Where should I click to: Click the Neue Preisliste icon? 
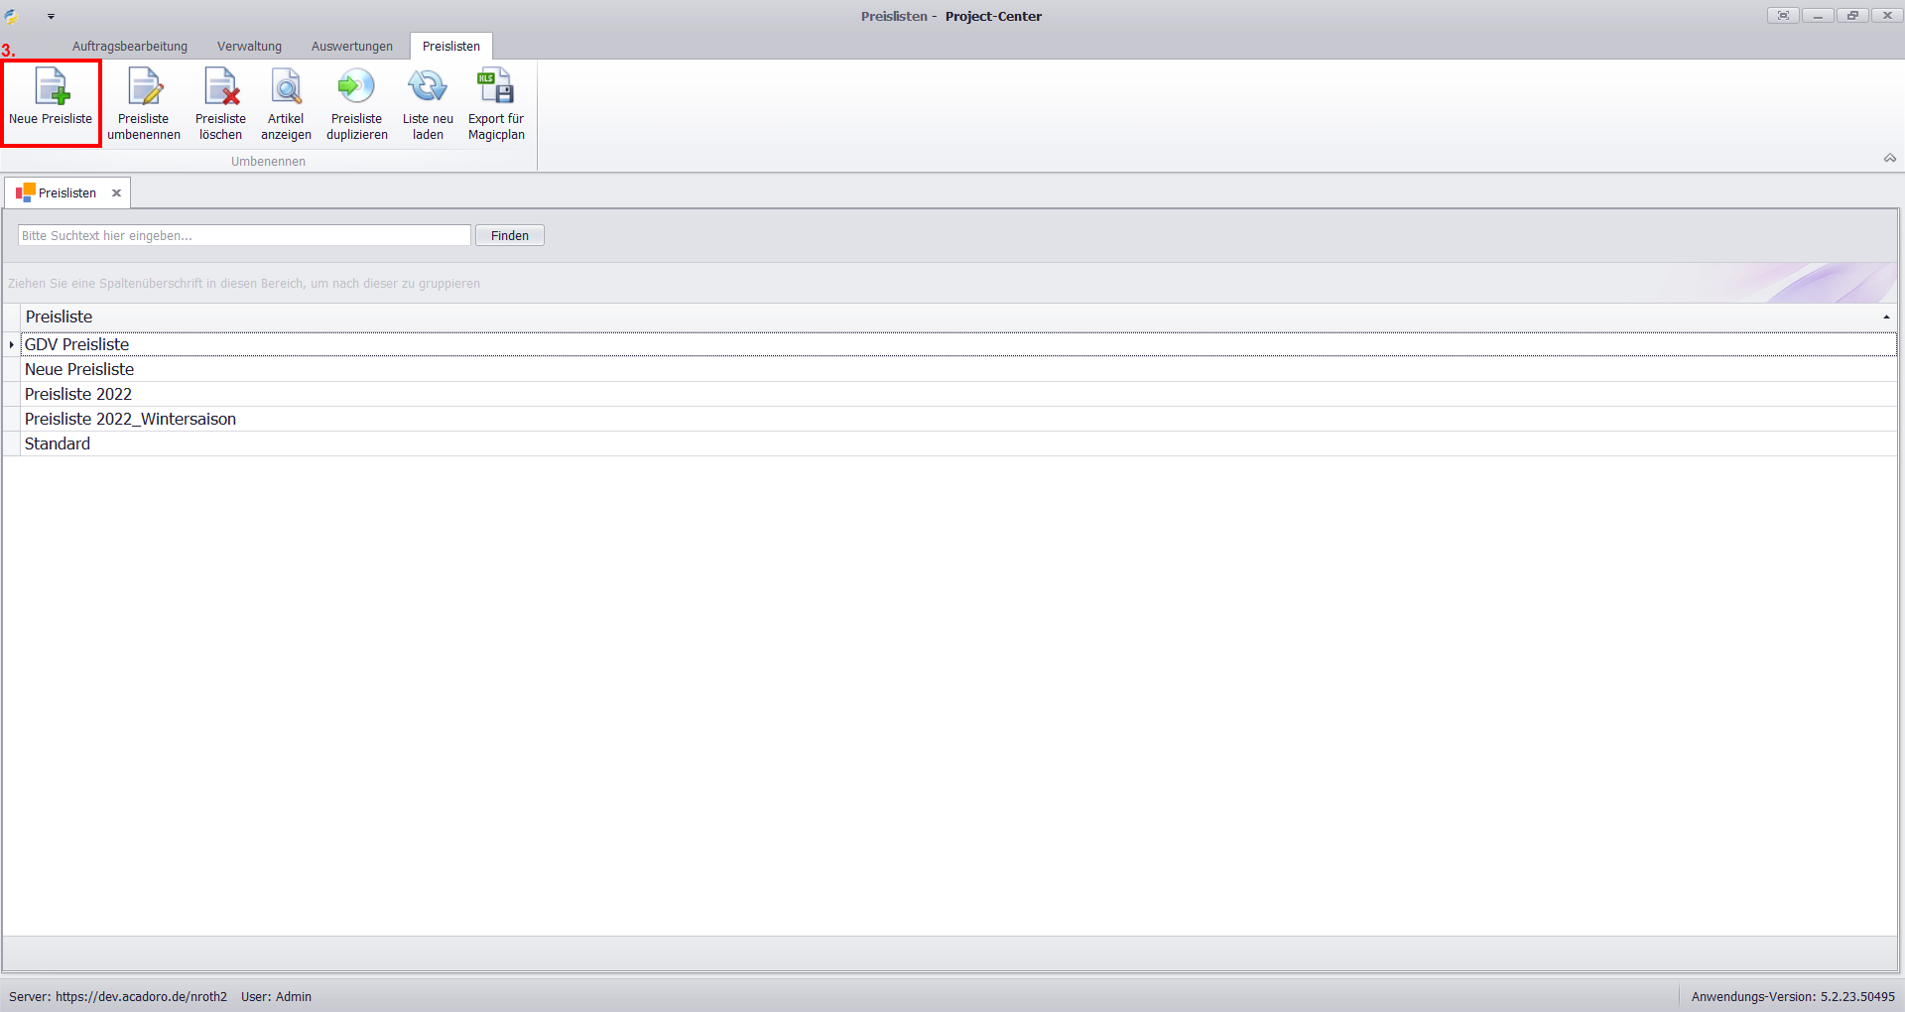pyautogui.click(x=51, y=87)
